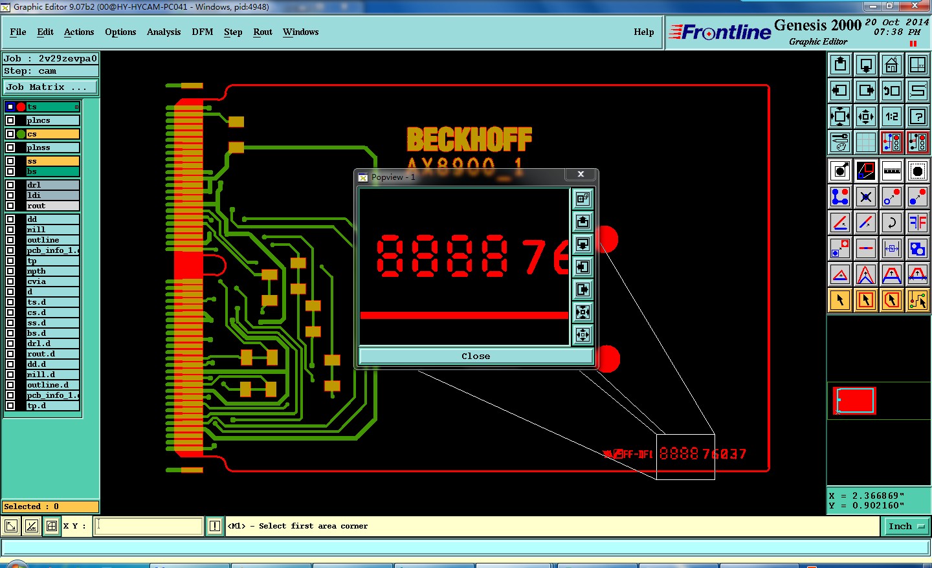Click the pcb_info_1 layer name above tp
This screenshot has width=932, height=568.
point(53,250)
